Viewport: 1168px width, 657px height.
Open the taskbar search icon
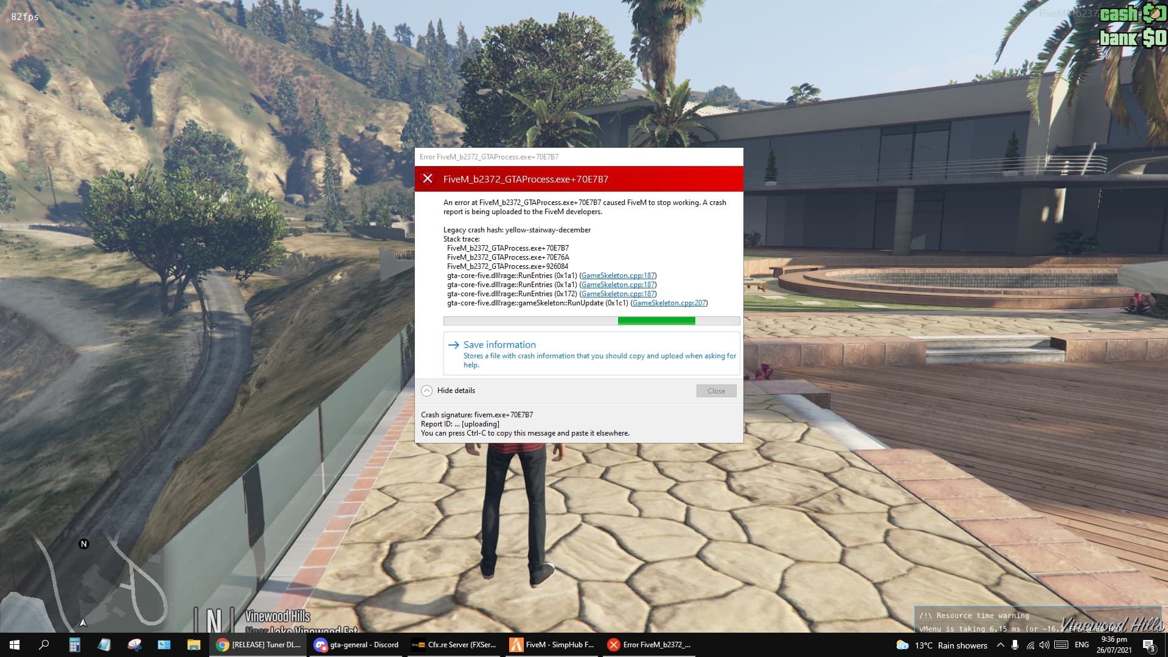pyautogui.click(x=44, y=645)
